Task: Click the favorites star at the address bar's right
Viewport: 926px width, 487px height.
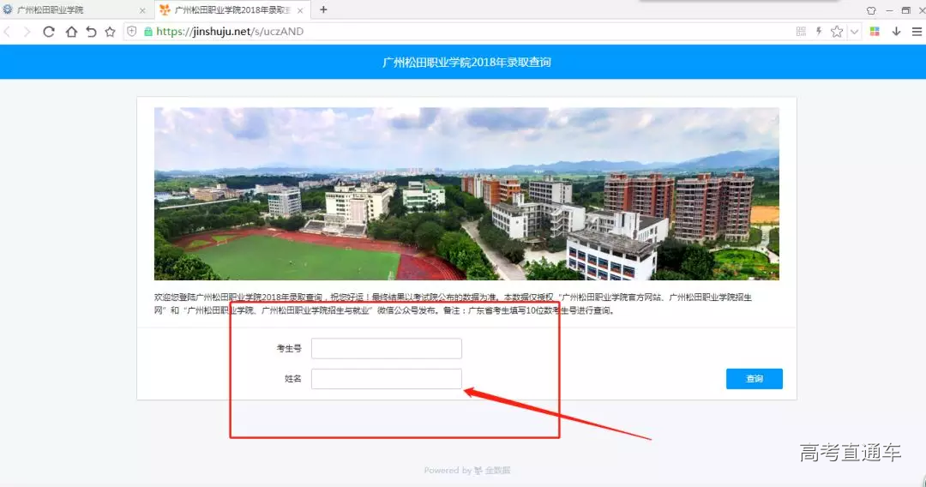Action: (x=836, y=31)
